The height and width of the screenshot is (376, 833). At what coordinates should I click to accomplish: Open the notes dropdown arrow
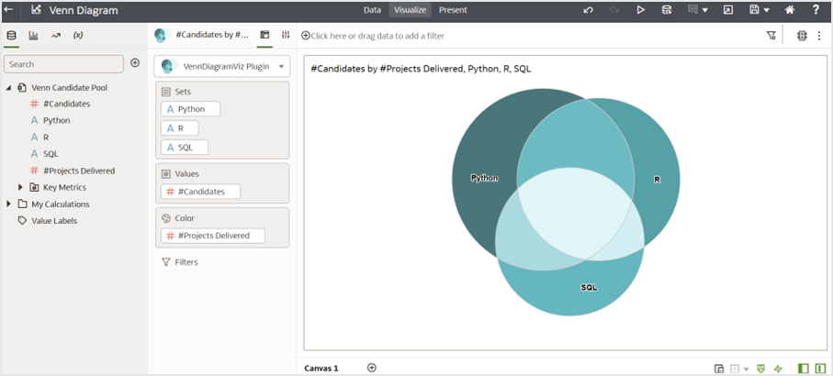(x=705, y=10)
